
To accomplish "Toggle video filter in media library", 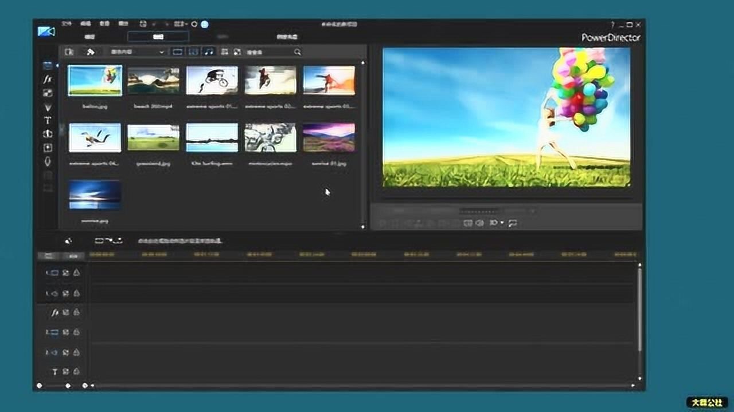I will pyautogui.click(x=178, y=52).
